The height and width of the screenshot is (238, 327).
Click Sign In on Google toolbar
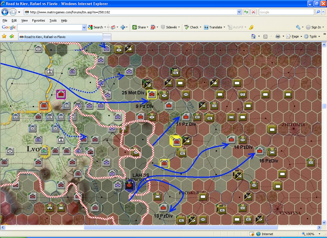click(314, 27)
